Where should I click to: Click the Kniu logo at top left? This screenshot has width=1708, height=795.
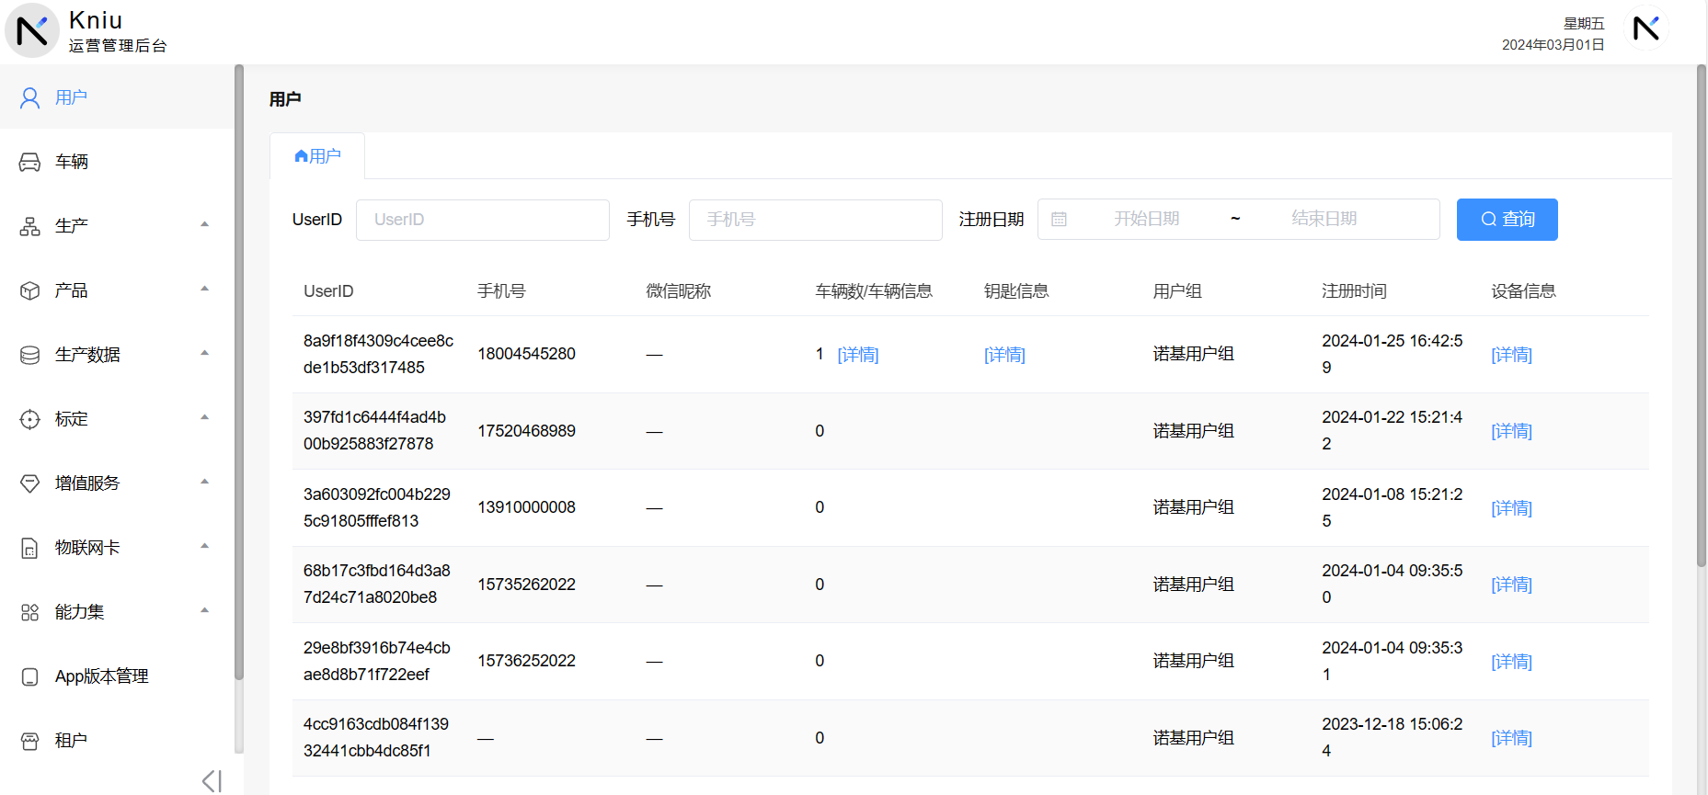click(x=32, y=30)
